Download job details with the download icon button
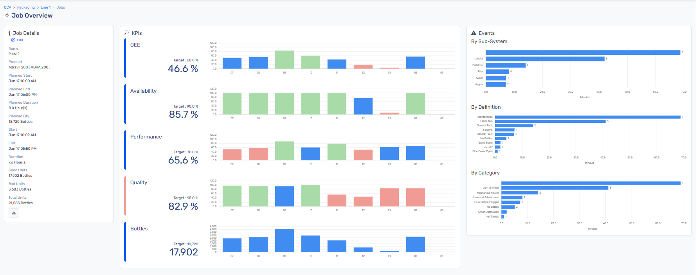Screen dimensions: 697x275 click(x=14, y=213)
